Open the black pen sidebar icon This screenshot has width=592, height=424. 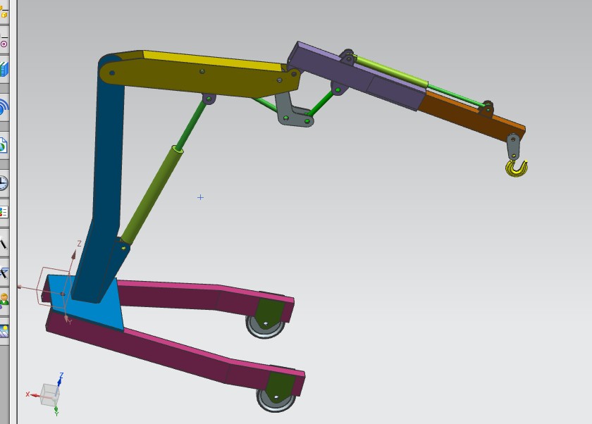[x=4, y=243]
